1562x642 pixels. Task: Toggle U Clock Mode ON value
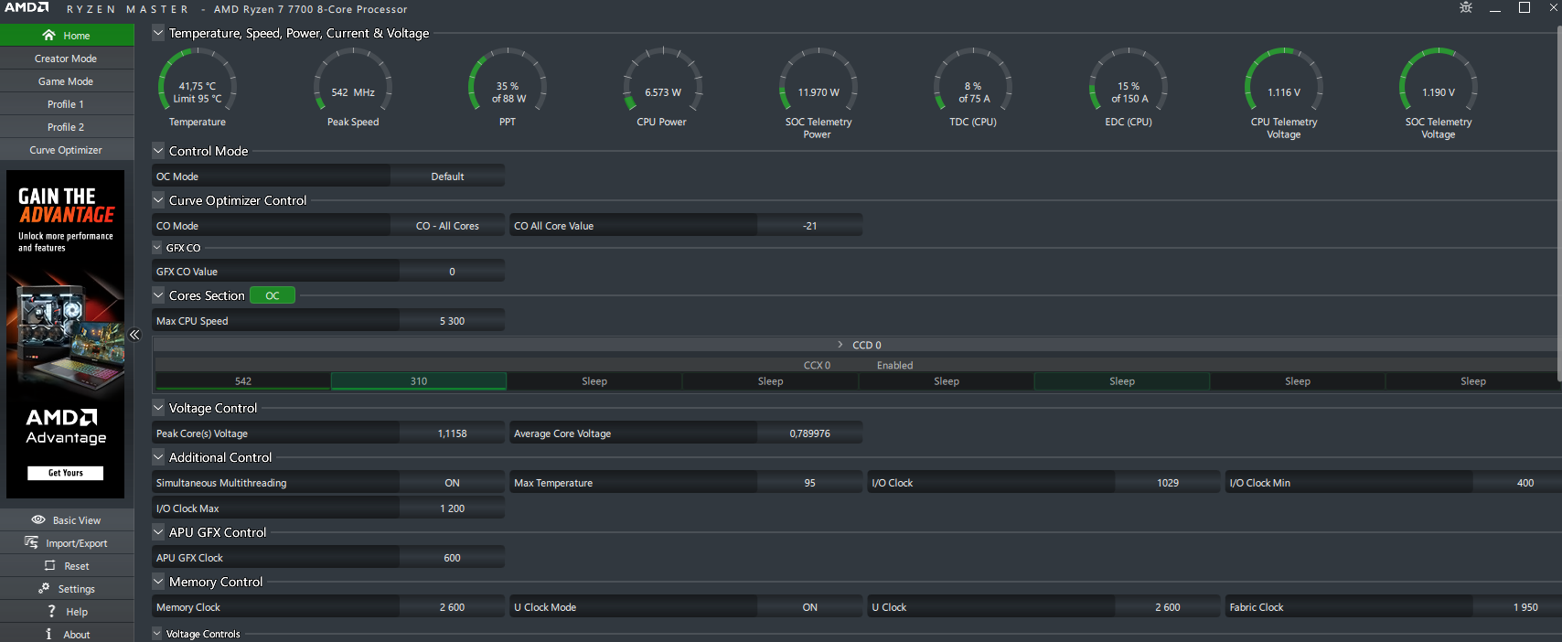coord(809,607)
